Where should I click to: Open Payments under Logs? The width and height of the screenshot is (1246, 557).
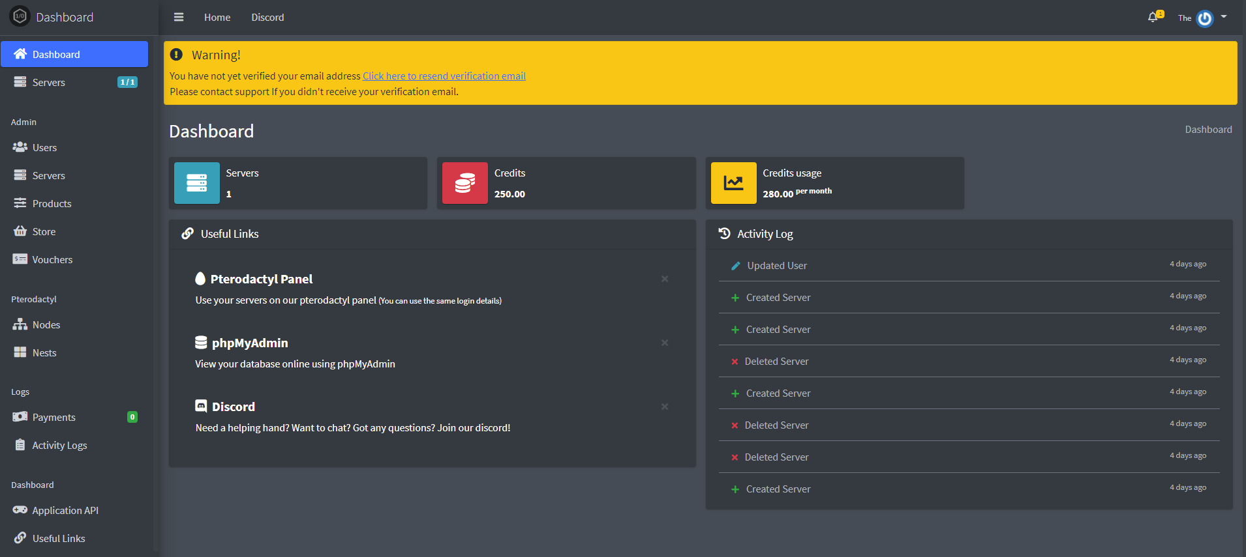[x=74, y=417]
